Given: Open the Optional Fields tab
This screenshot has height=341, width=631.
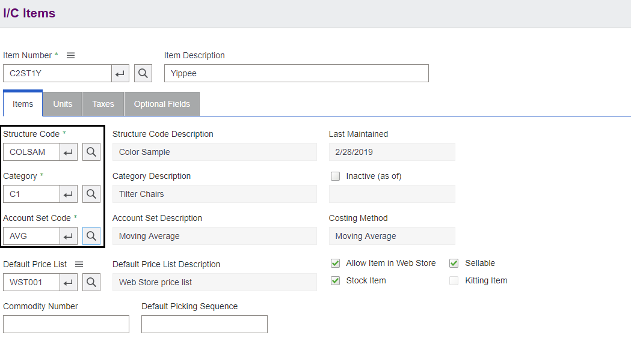Looking at the screenshot, I should point(162,104).
